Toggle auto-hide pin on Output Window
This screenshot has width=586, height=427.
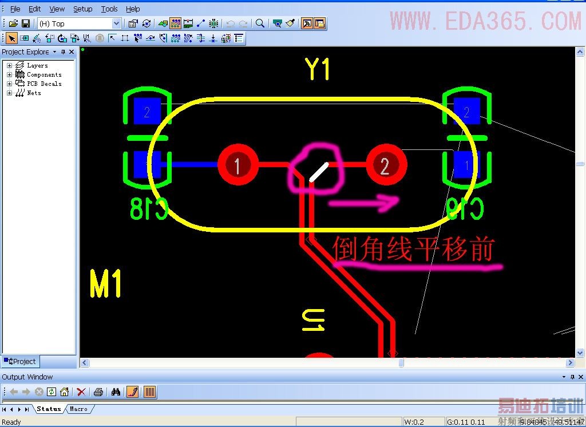[x=572, y=377]
